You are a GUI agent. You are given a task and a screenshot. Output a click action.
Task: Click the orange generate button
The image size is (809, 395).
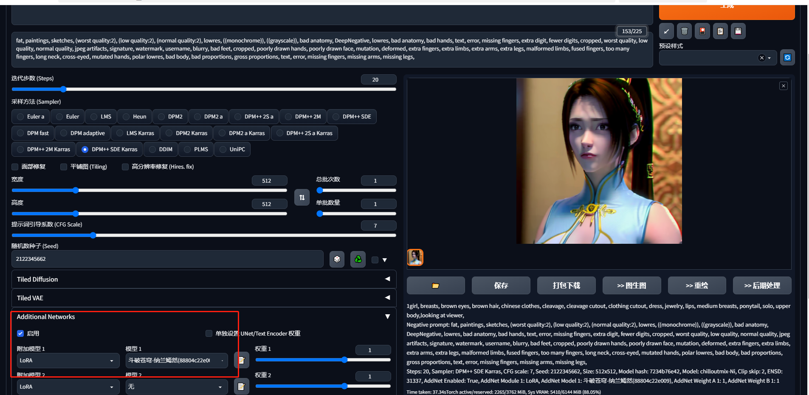point(727,12)
